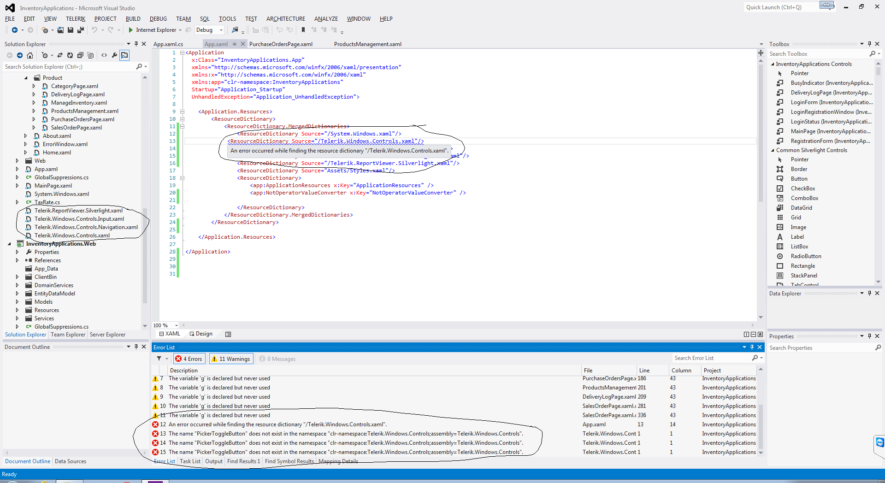
Task: Click the Home icon in Solution Explorer
Action: coord(30,55)
